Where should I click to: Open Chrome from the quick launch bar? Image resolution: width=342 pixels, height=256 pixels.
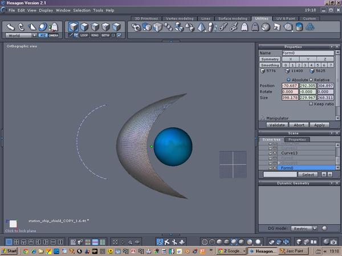click(26, 251)
